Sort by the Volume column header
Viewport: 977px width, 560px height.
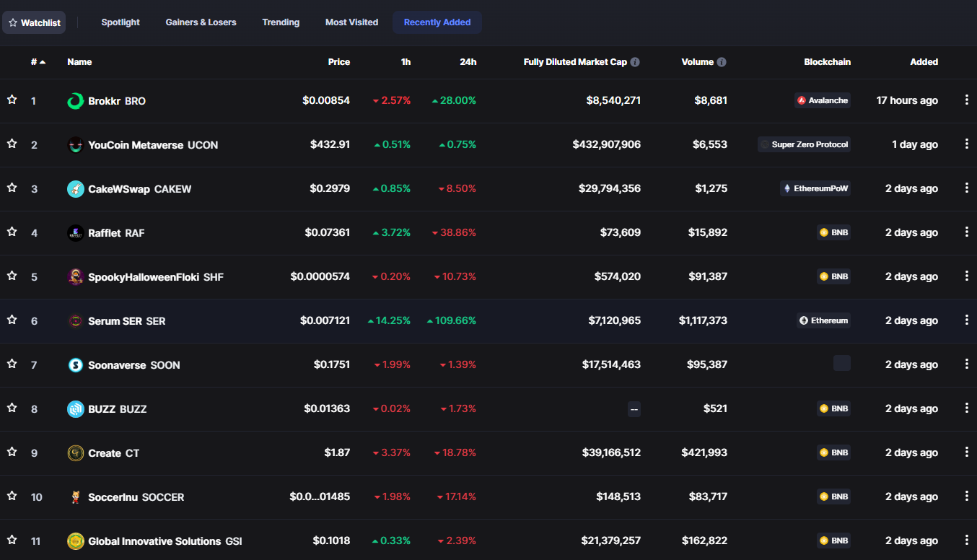click(x=698, y=62)
